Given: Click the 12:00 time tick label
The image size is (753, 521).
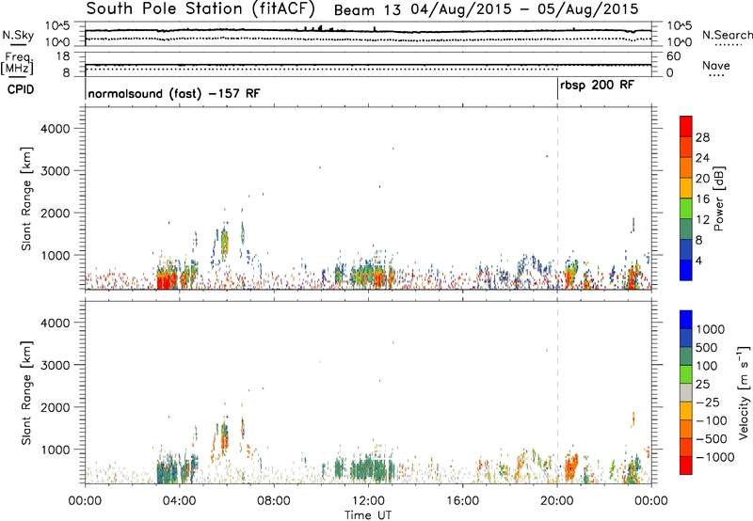Looking at the screenshot, I should [x=368, y=501].
